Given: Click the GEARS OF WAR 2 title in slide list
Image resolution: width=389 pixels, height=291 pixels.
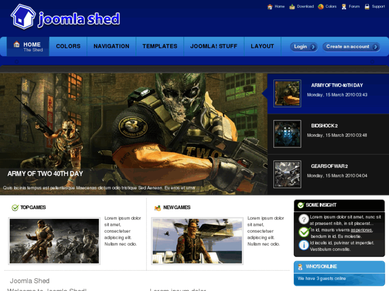Looking at the screenshot, I should [330, 166].
